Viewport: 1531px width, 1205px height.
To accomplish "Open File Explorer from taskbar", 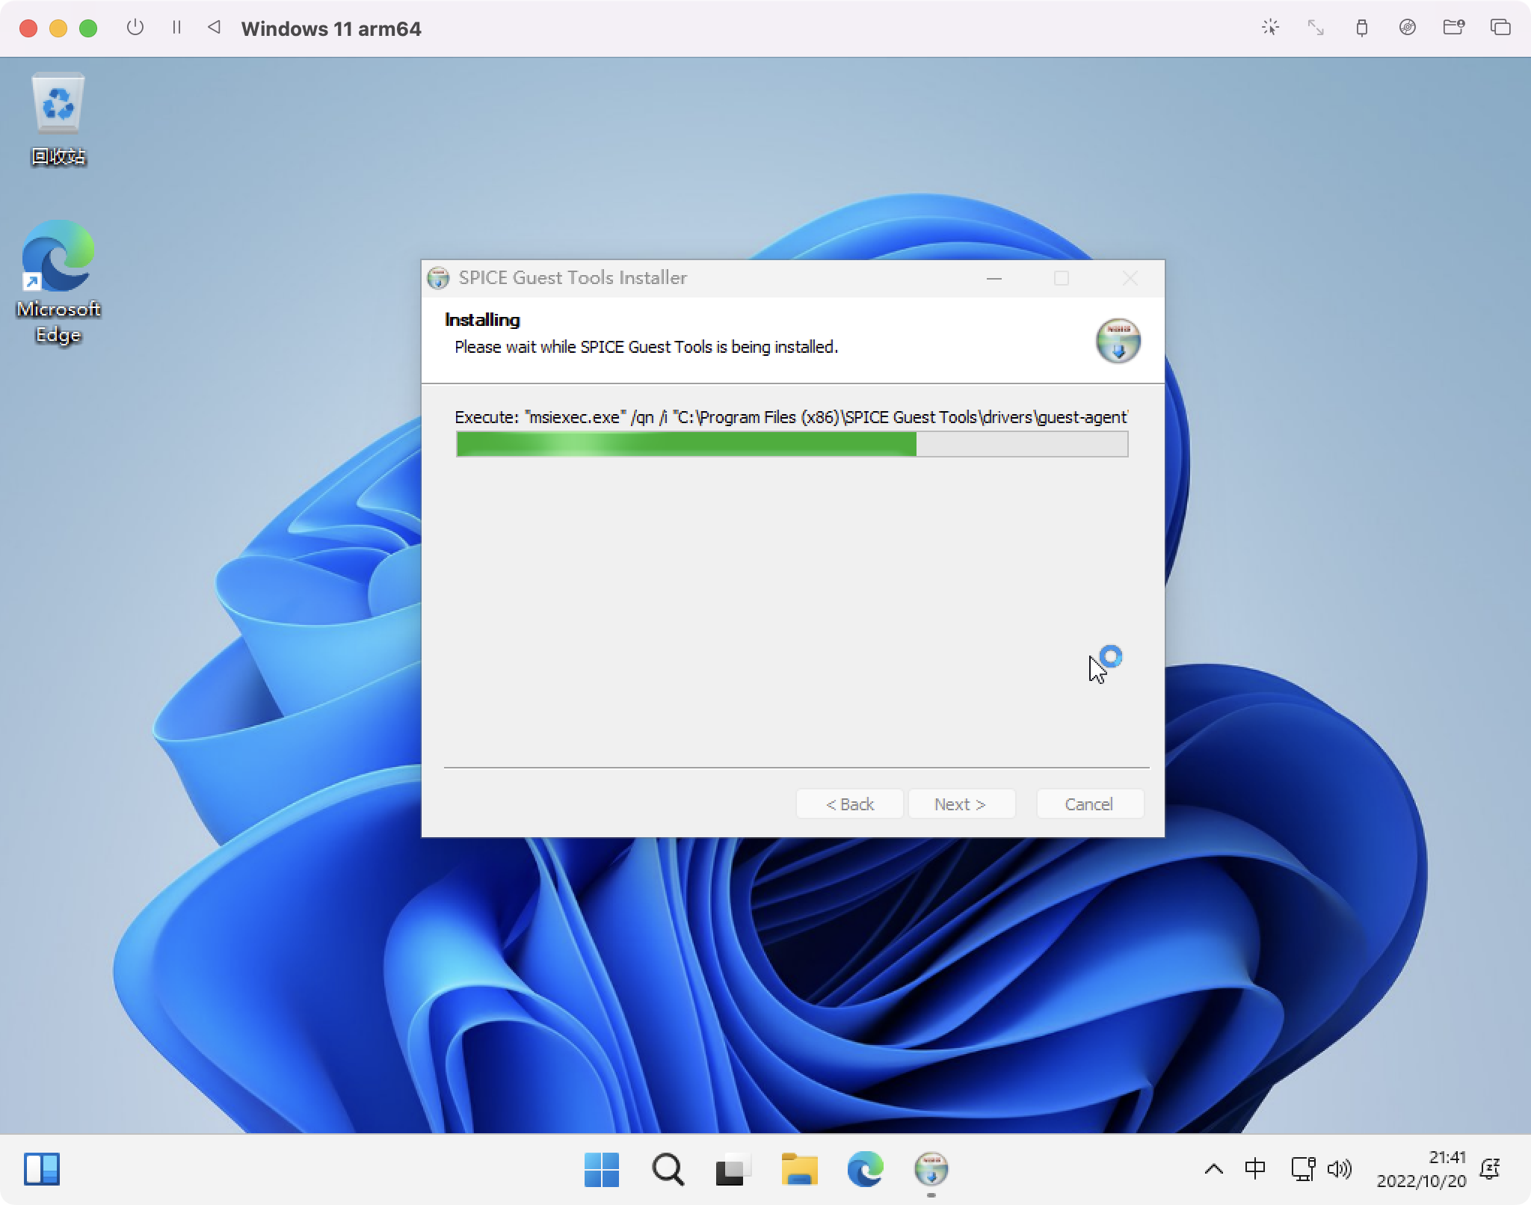I will pos(799,1169).
